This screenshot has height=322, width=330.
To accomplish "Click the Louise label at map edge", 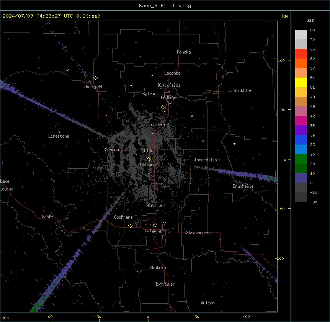I will 7,189.
